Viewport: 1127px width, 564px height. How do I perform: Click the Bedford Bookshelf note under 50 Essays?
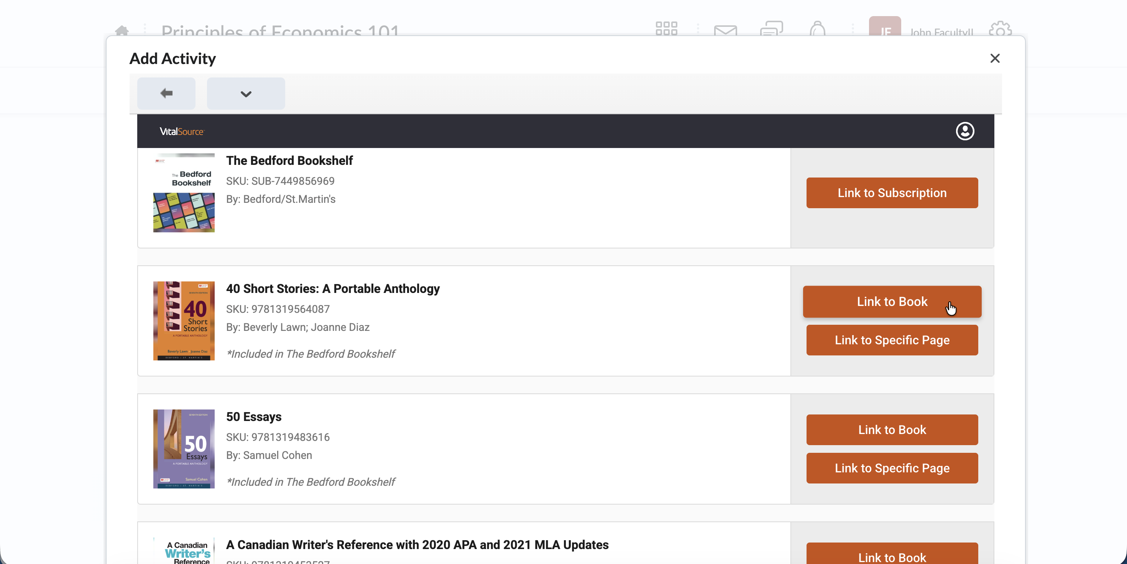tap(310, 482)
